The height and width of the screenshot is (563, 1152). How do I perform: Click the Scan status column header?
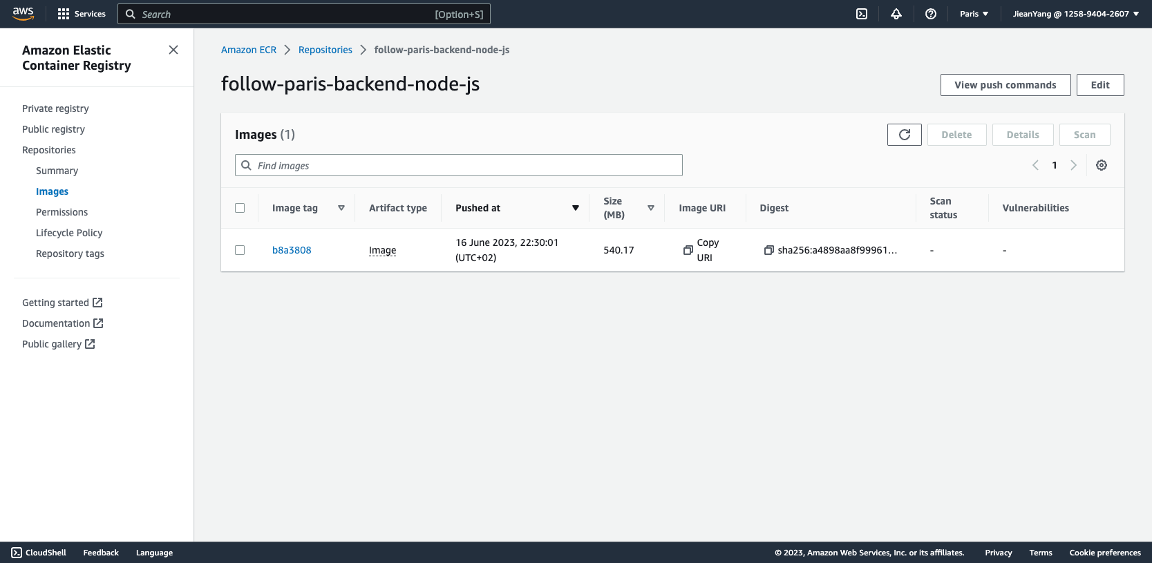pos(943,208)
